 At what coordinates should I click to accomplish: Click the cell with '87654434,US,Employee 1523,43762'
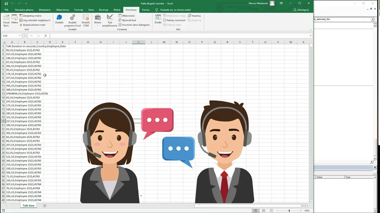coord(12,93)
